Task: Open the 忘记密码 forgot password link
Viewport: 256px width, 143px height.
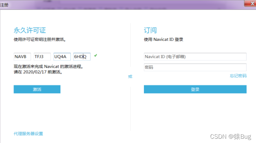Action: click(x=238, y=76)
